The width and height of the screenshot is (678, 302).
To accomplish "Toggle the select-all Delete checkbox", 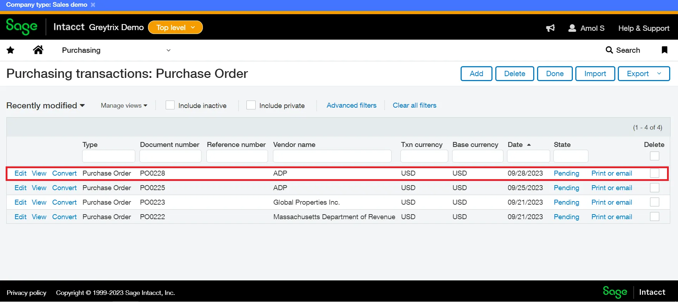I will coord(655,156).
